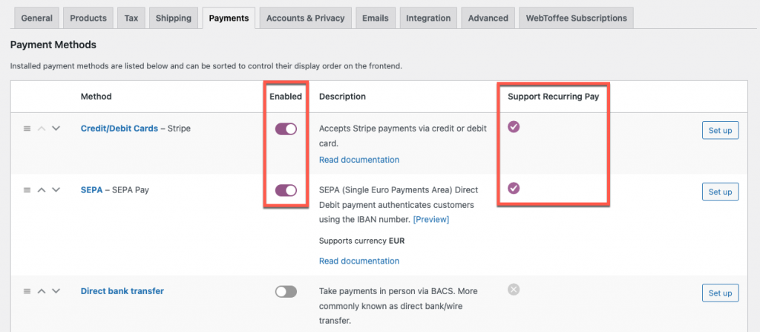Move Direct bank transfer down with arrow

click(56, 291)
